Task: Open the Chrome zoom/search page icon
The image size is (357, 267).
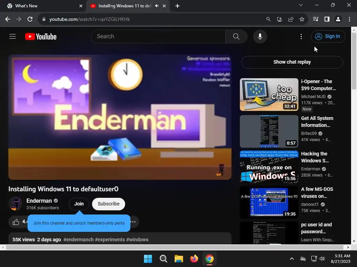Action: (x=268, y=19)
